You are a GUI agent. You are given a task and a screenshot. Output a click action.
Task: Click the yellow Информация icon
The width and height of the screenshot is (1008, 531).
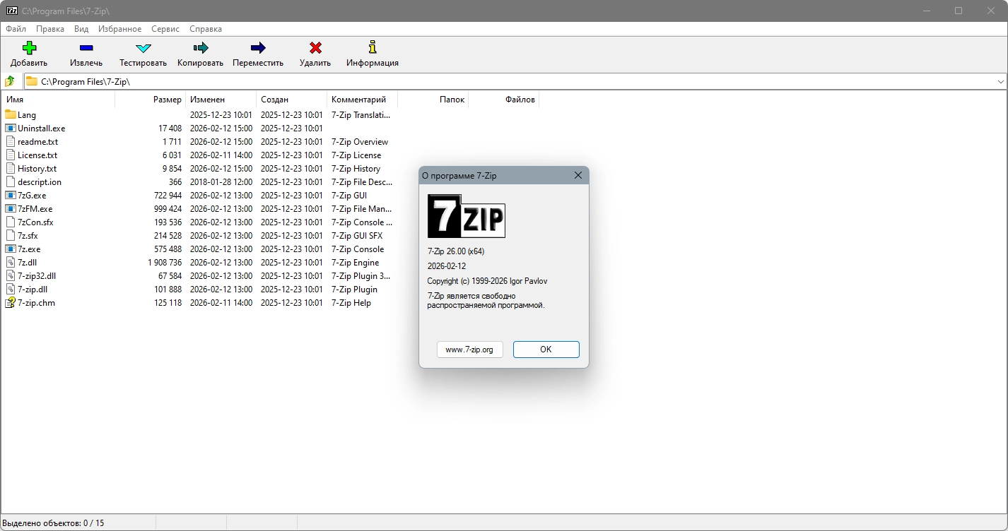click(373, 47)
